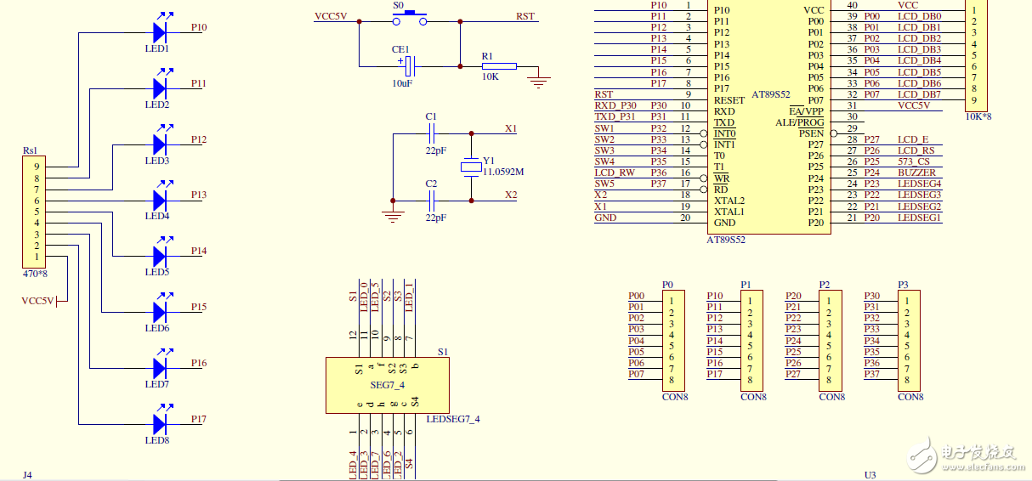
Task: Click the 'SW5' net label
Action: [x=604, y=184]
